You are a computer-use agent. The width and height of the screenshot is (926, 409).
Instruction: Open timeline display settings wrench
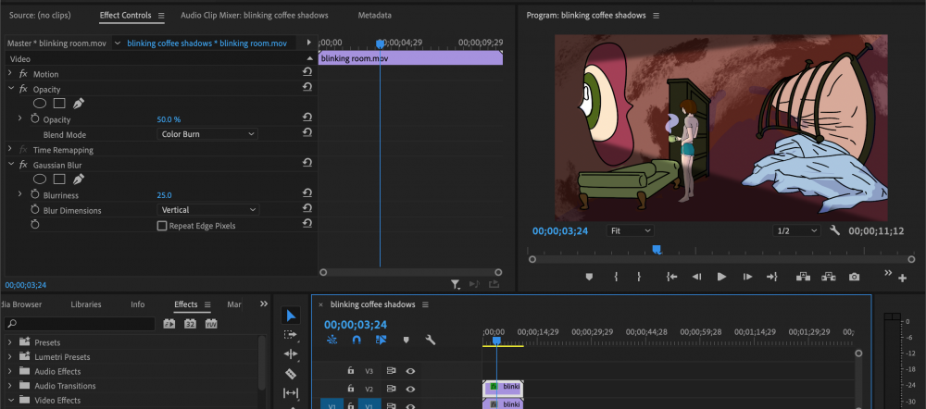[x=431, y=340]
